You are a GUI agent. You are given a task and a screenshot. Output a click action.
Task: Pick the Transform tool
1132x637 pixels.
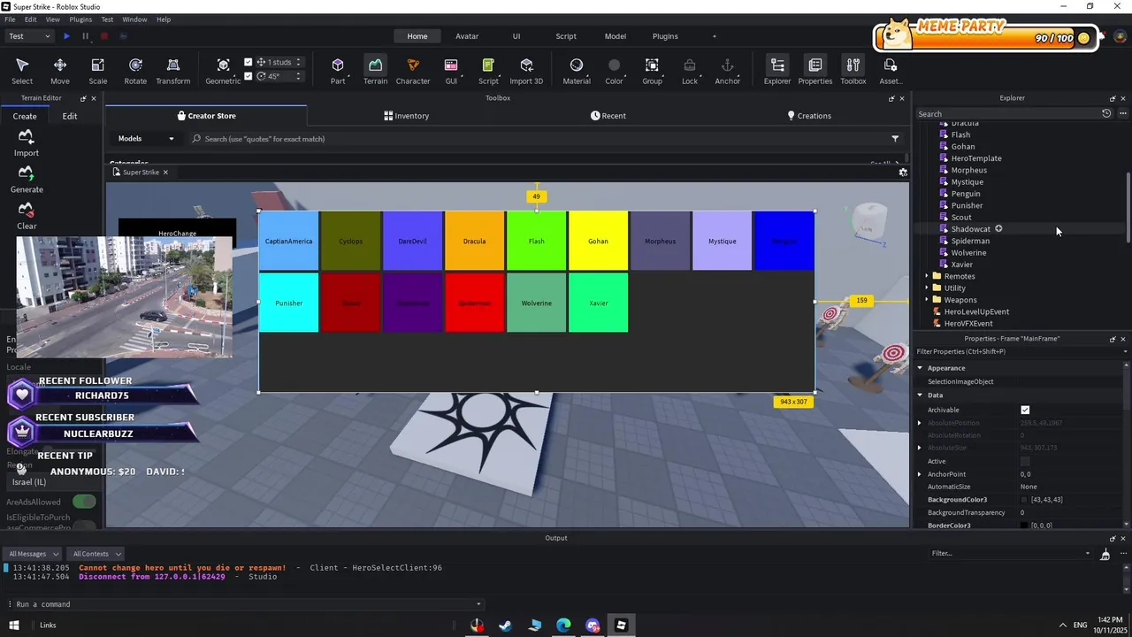coord(173,71)
